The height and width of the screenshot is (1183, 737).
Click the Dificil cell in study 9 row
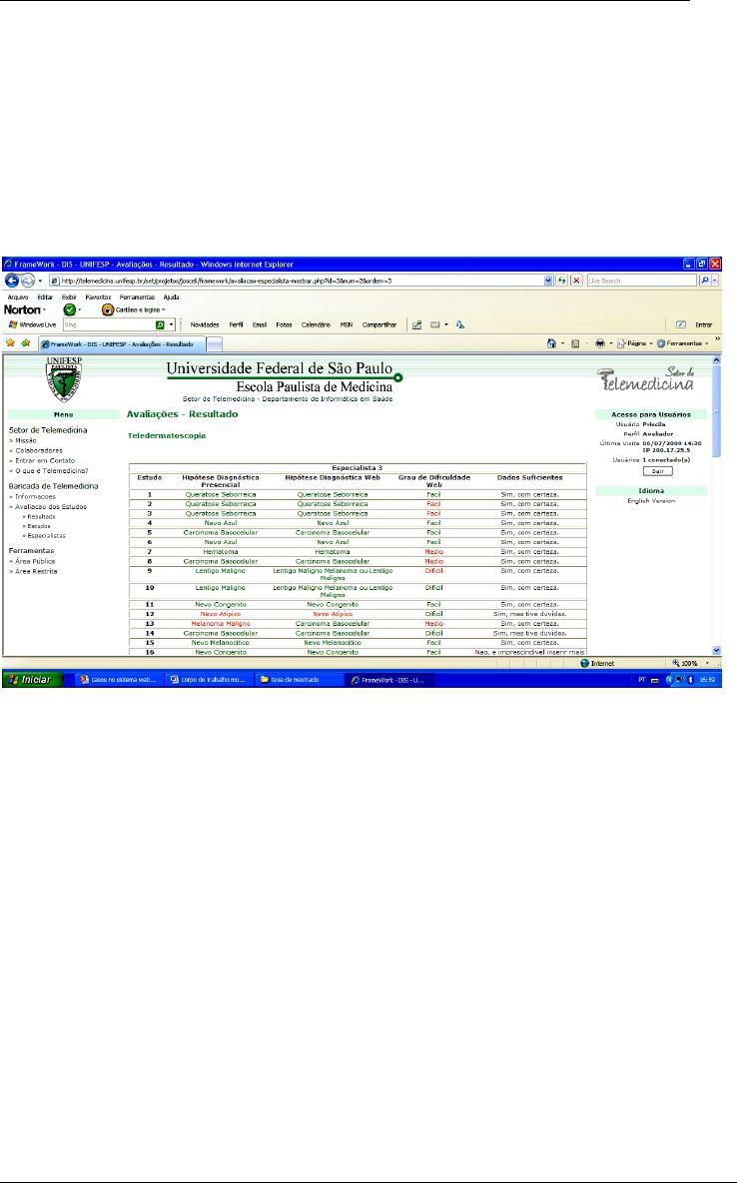tap(433, 571)
